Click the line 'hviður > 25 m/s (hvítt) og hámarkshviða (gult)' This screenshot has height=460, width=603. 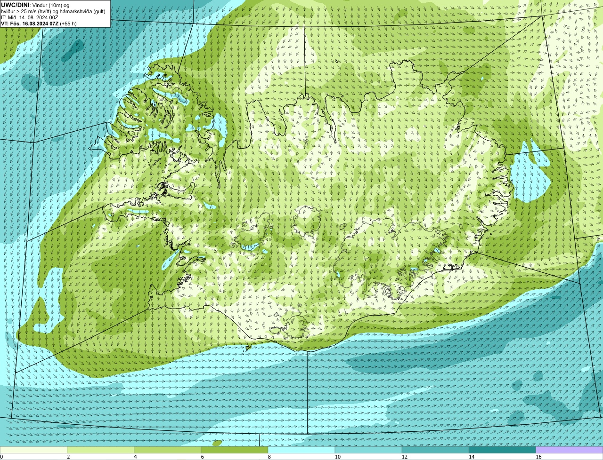click(x=53, y=11)
